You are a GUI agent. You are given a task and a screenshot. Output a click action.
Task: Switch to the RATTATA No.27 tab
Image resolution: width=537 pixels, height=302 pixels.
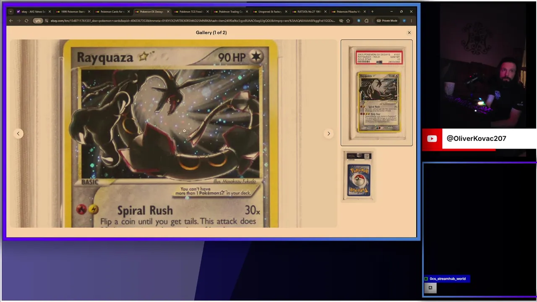(x=309, y=12)
